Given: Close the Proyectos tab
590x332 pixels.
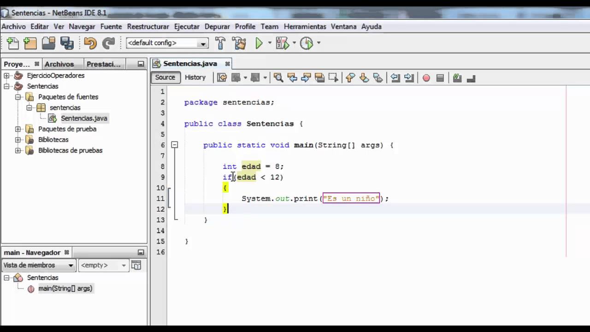Looking at the screenshot, I should tap(37, 64).
